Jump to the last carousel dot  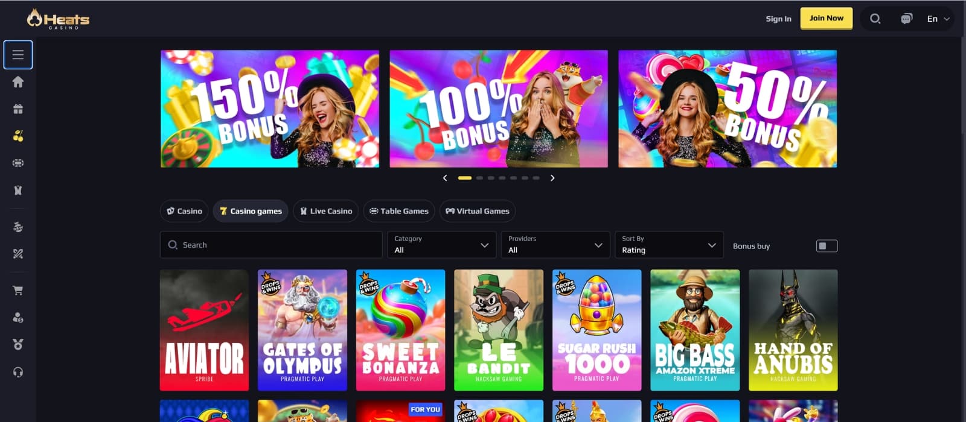click(x=536, y=178)
